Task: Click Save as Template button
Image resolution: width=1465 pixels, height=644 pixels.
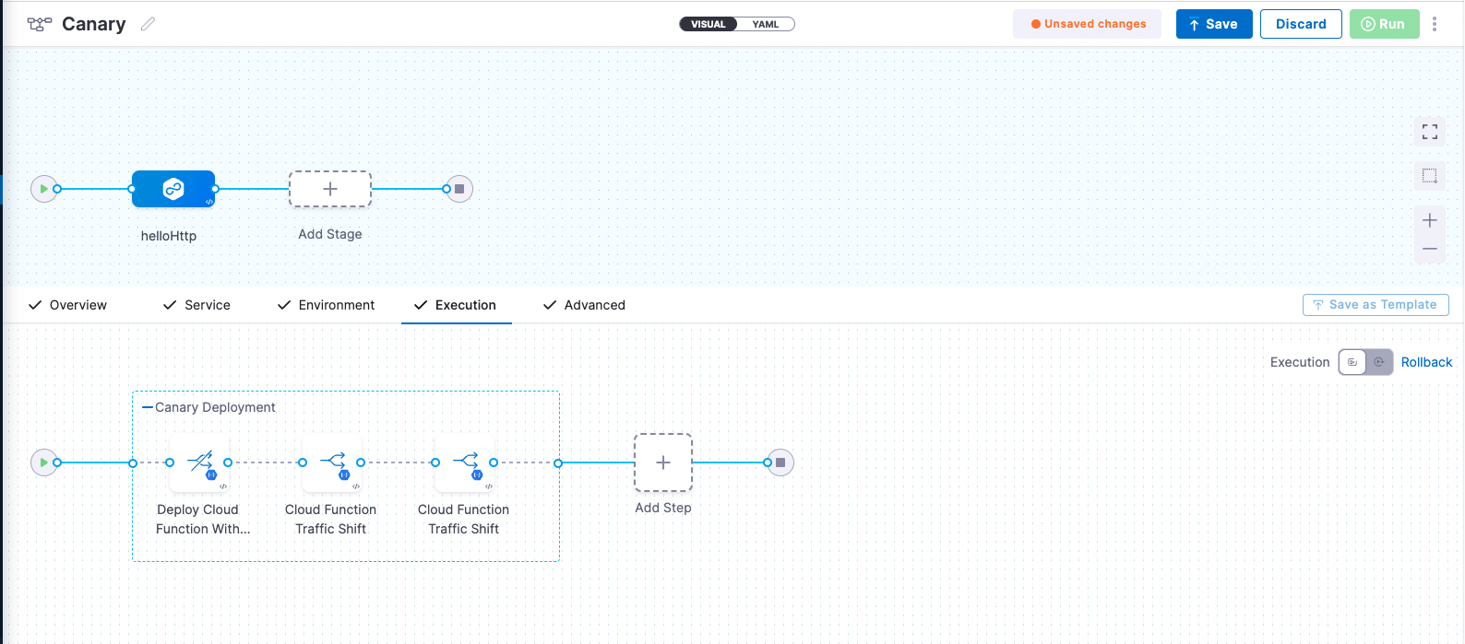Action: (1375, 305)
